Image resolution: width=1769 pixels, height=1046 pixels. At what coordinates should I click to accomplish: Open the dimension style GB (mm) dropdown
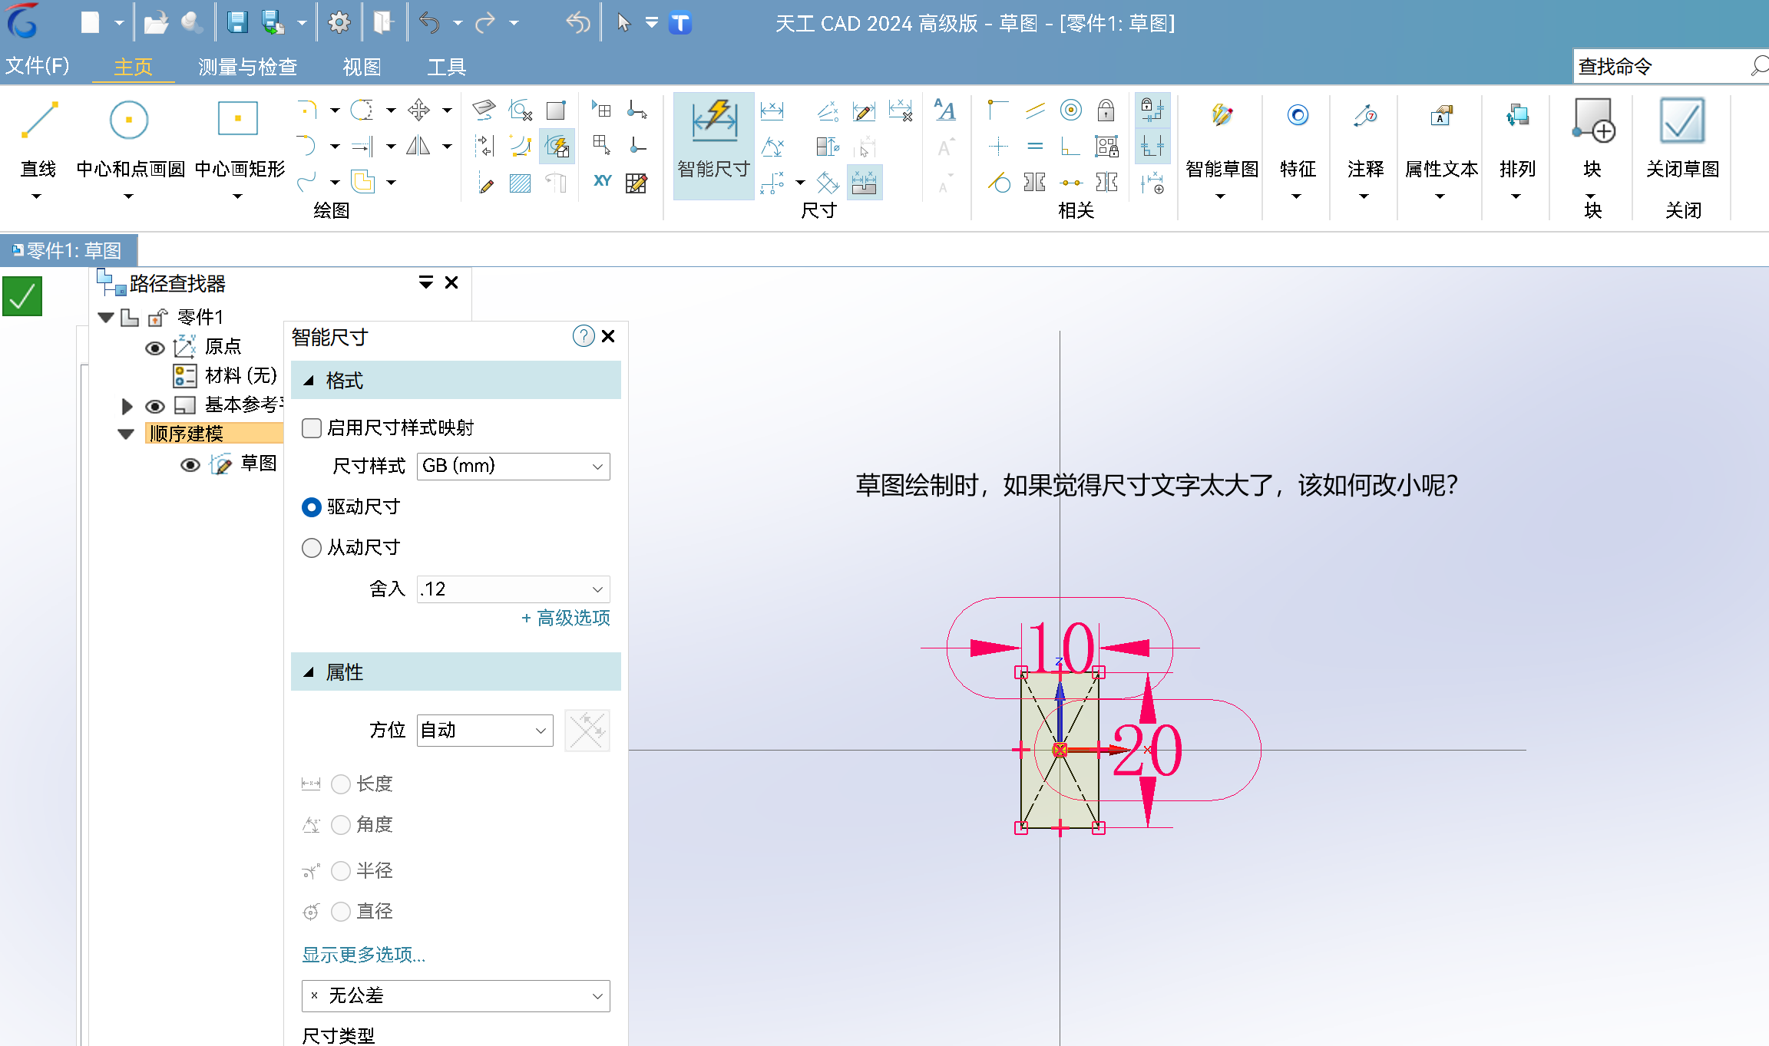click(x=514, y=467)
